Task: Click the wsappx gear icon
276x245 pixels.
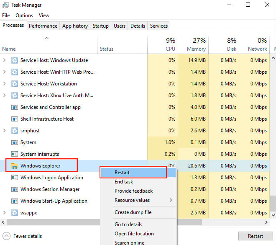Action: [15, 213]
